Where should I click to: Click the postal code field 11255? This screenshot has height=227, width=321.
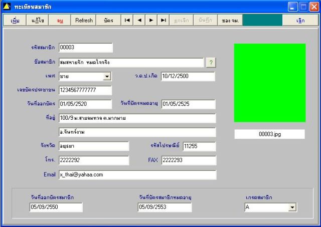pyautogui.click(x=200, y=146)
